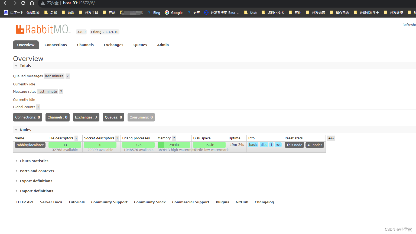Screen dimensions: 416x234
Task: Click the RabbitMQ logo
Action: point(43,29)
